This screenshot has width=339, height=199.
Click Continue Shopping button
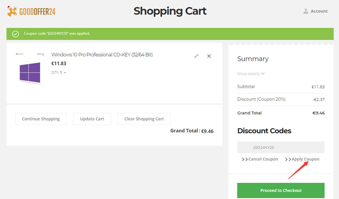pyautogui.click(x=41, y=119)
